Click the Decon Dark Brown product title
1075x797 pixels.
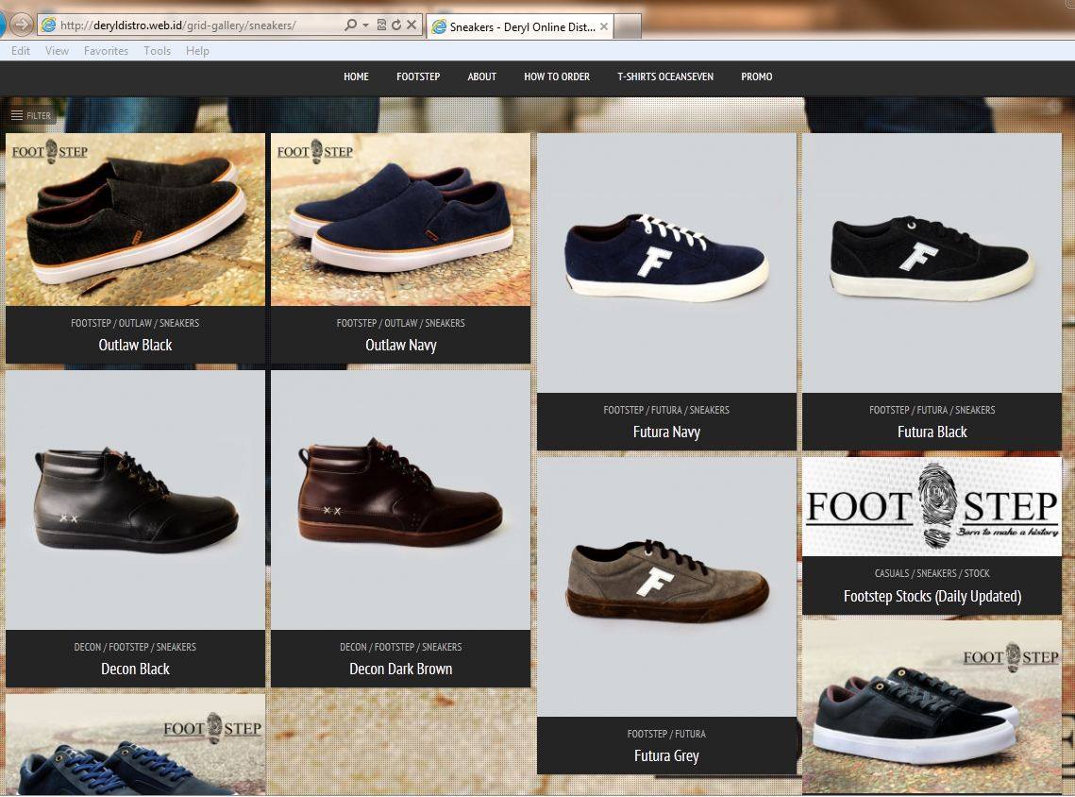(x=401, y=669)
